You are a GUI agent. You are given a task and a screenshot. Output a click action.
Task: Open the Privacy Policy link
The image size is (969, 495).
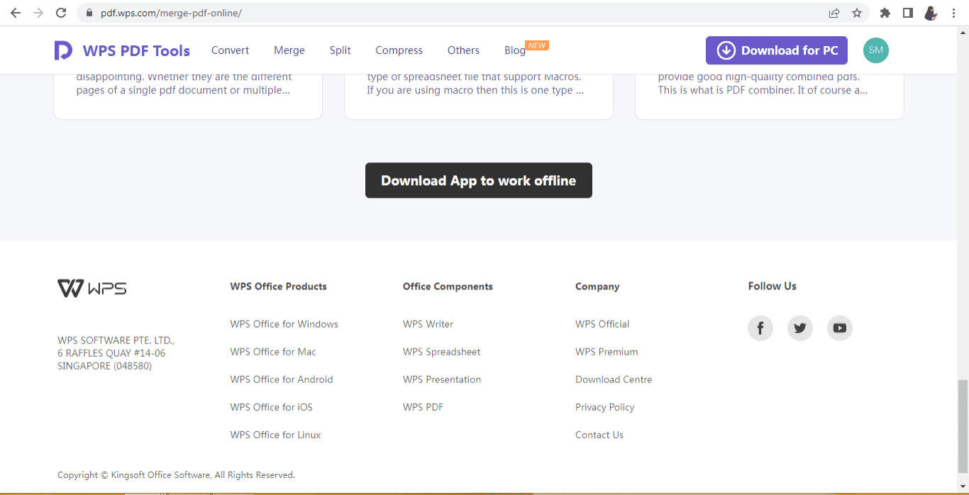pyautogui.click(x=604, y=407)
